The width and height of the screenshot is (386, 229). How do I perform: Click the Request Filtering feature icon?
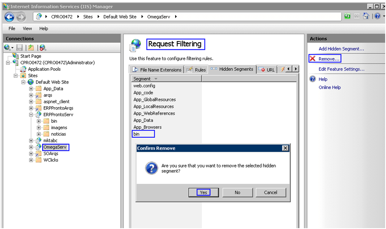click(135, 45)
